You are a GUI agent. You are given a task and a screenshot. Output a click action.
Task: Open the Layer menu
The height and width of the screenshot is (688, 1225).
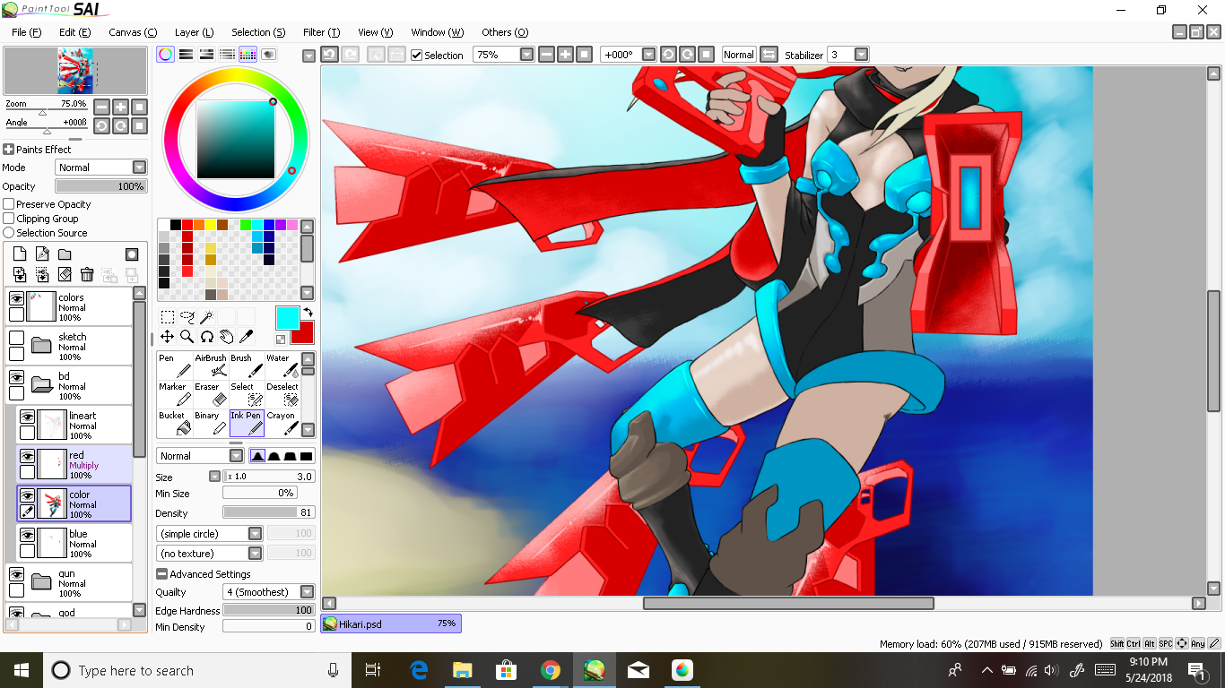pos(194,32)
